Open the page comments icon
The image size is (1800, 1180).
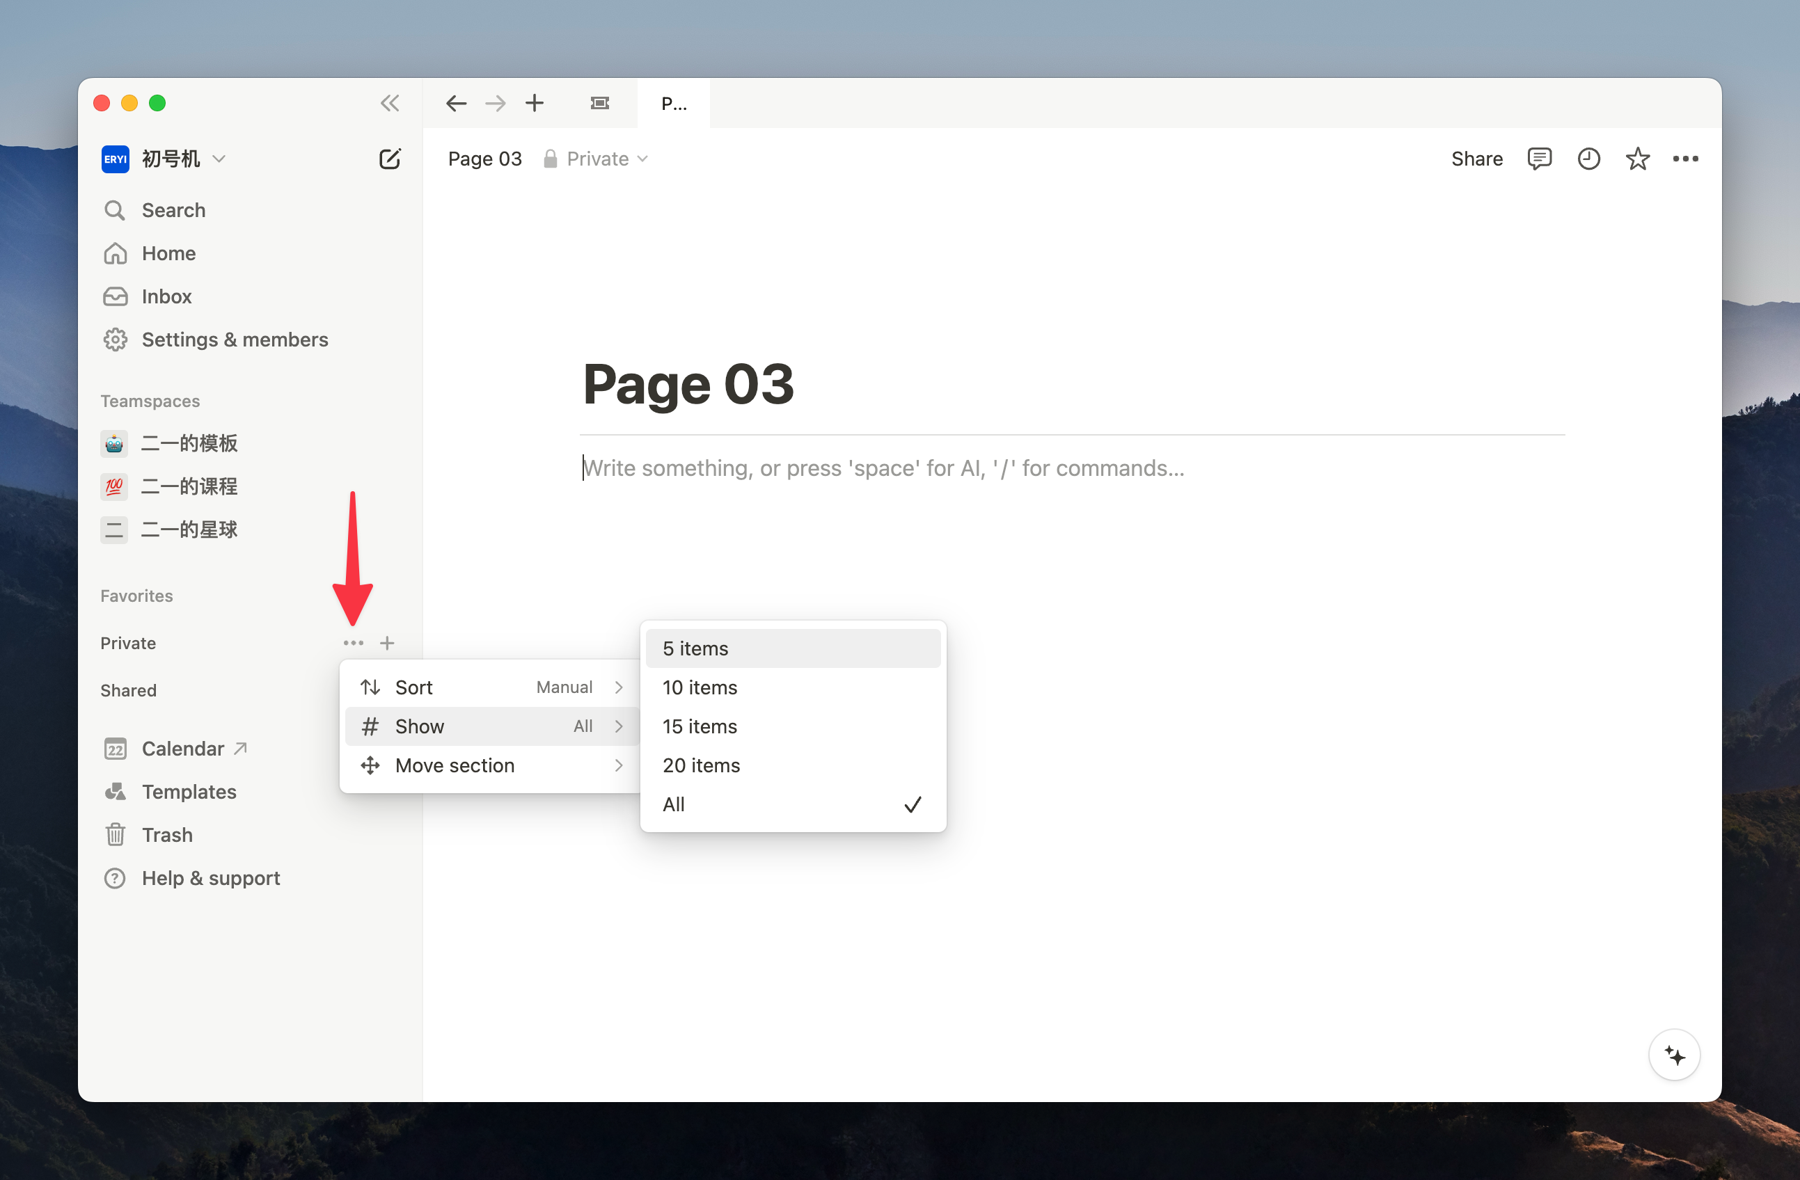(x=1539, y=159)
